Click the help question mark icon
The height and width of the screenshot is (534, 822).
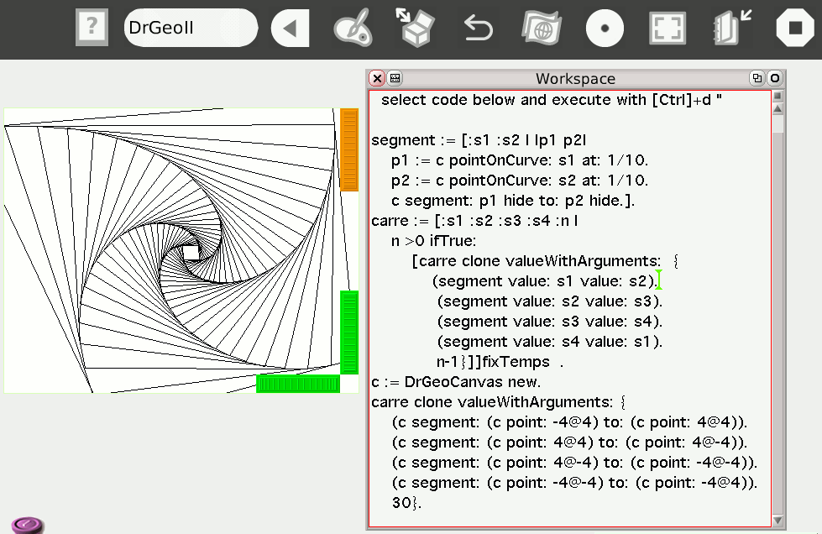(x=92, y=29)
